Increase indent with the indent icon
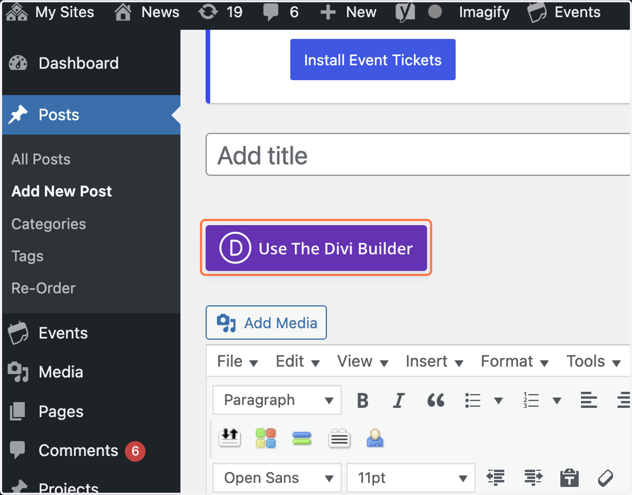The height and width of the screenshot is (495, 632). pos(533,478)
